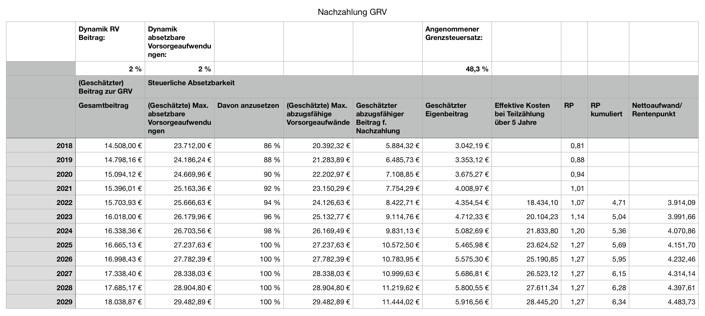
Task: Click the Eigenbeitrag cell 4.008,97 € for 2021
Action: (457, 188)
